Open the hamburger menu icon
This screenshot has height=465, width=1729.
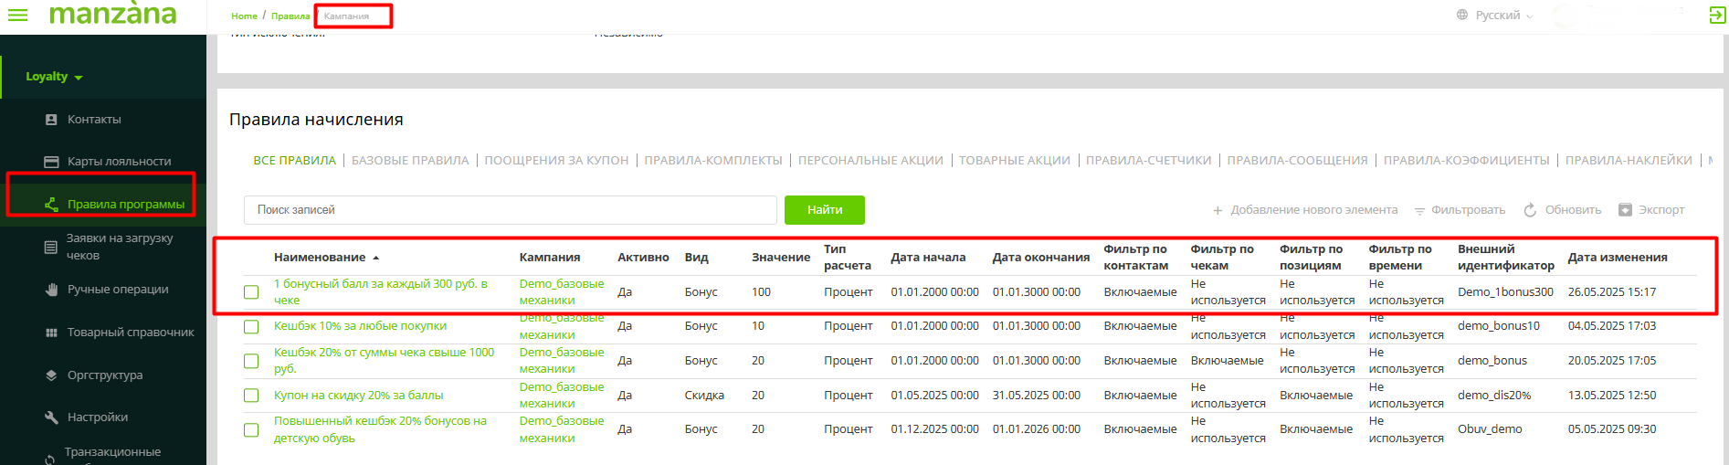[17, 16]
